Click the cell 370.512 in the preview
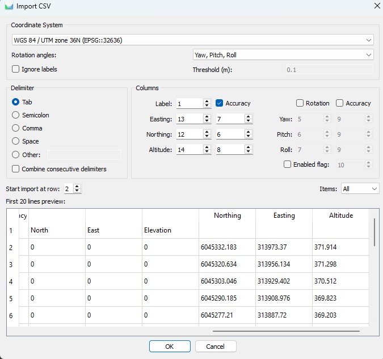Image resolution: width=383 pixels, height=359 pixels. tap(340, 281)
